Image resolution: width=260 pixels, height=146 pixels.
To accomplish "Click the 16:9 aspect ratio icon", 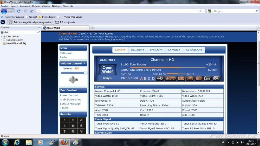I will (x=181, y=78).
